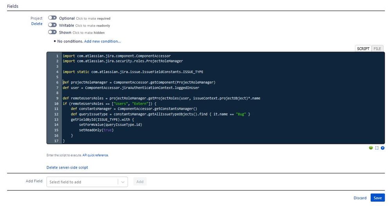Screen dimensions: 391x206
Task: Switch to the SCRIPT tab
Action: pyautogui.click(x=363, y=49)
